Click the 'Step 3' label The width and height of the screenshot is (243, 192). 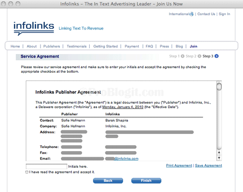click(208, 56)
